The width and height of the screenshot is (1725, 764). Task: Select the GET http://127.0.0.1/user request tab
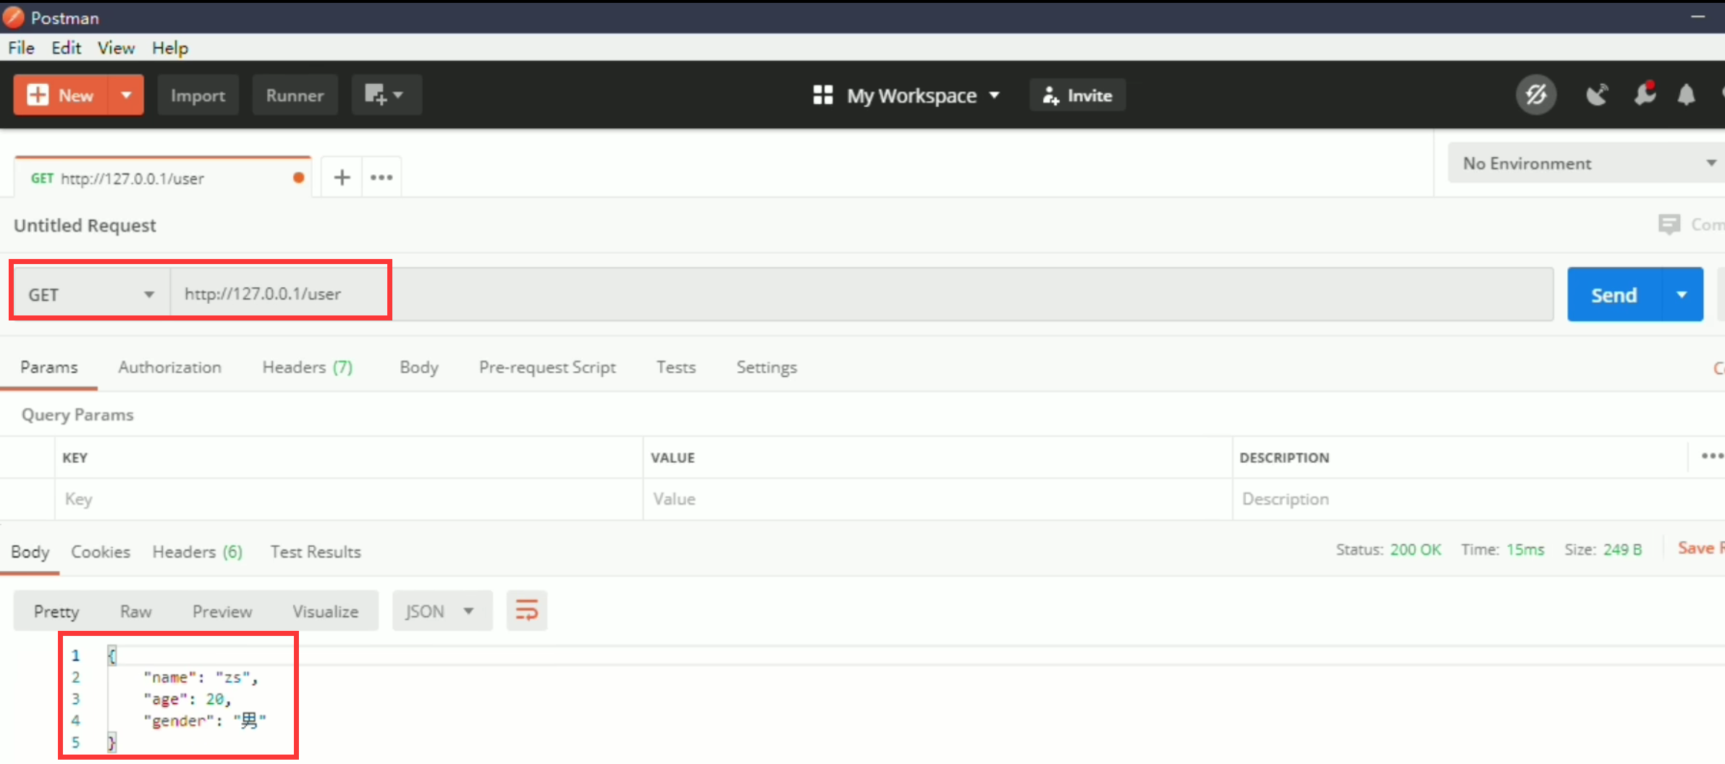(162, 178)
